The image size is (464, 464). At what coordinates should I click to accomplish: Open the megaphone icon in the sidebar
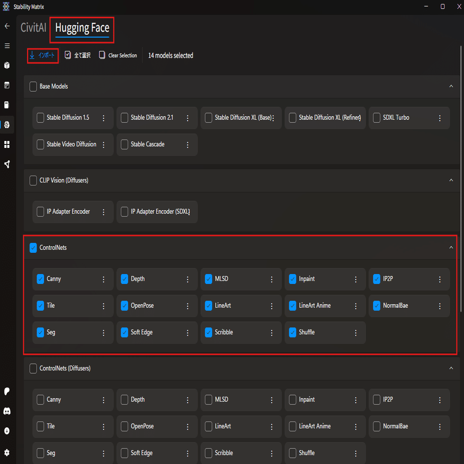[7, 164]
